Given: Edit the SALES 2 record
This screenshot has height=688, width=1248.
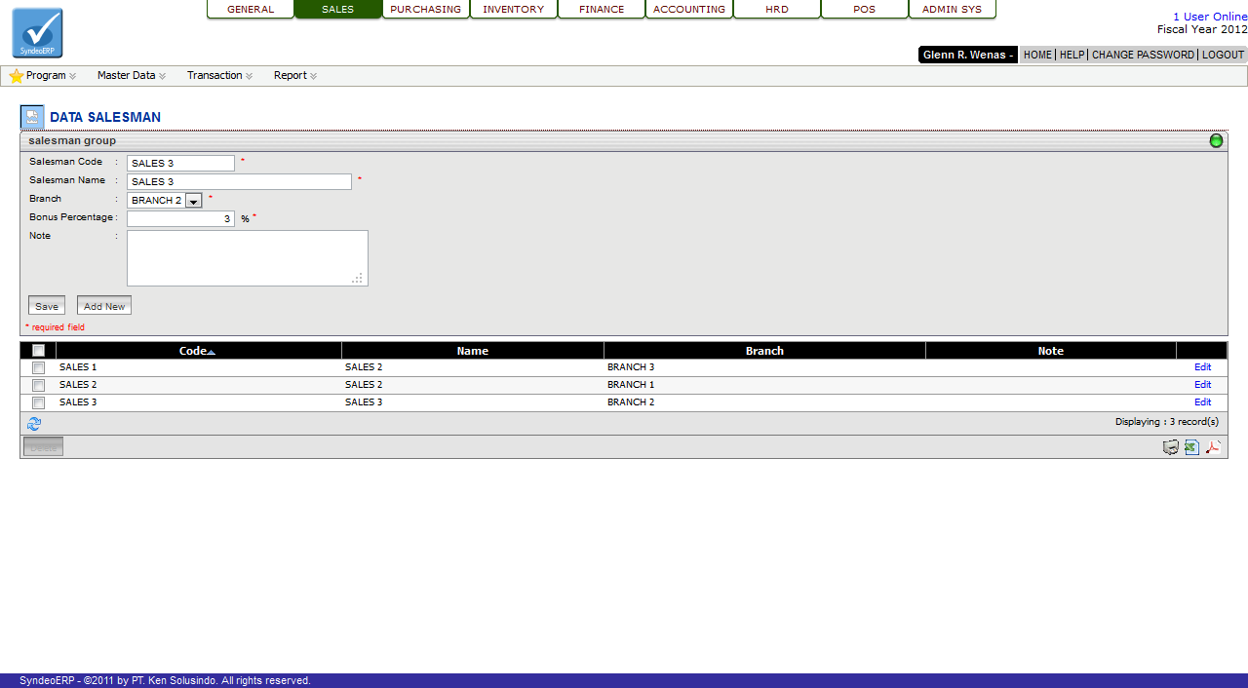Looking at the screenshot, I should (1202, 385).
